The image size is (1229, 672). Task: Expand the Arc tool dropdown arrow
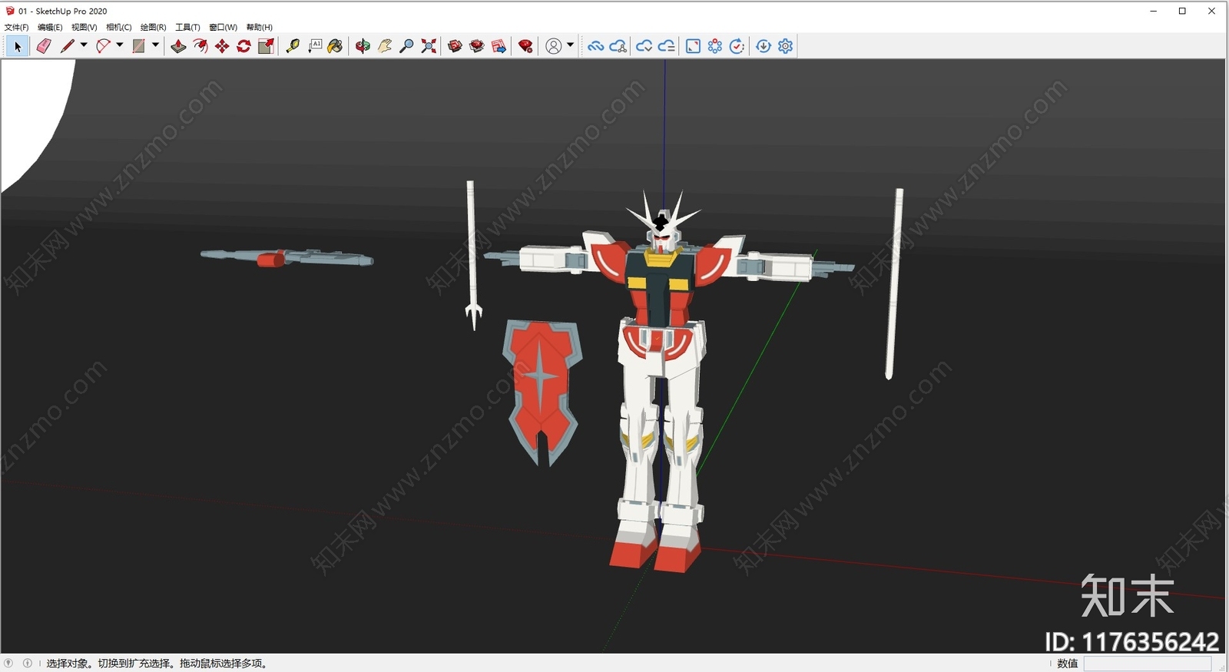pyautogui.click(x=119, y=45)
